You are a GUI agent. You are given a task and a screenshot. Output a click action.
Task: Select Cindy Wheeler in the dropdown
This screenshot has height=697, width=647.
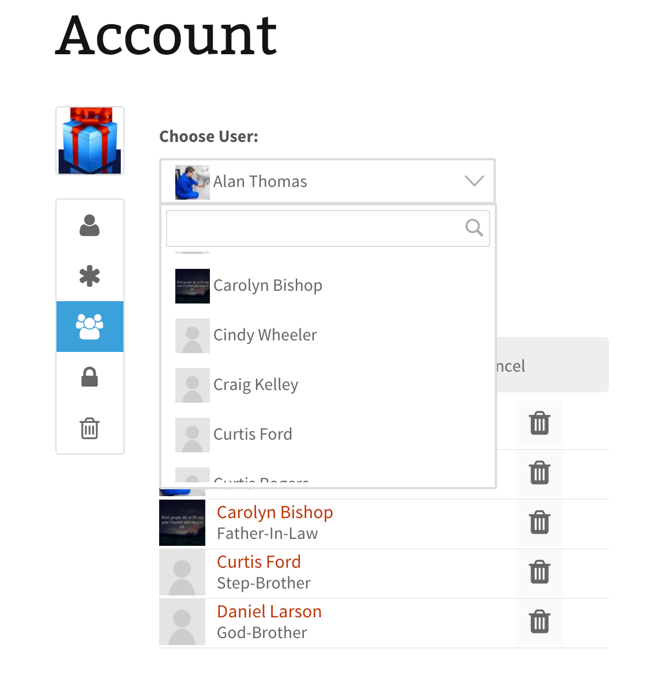[265, 335]
